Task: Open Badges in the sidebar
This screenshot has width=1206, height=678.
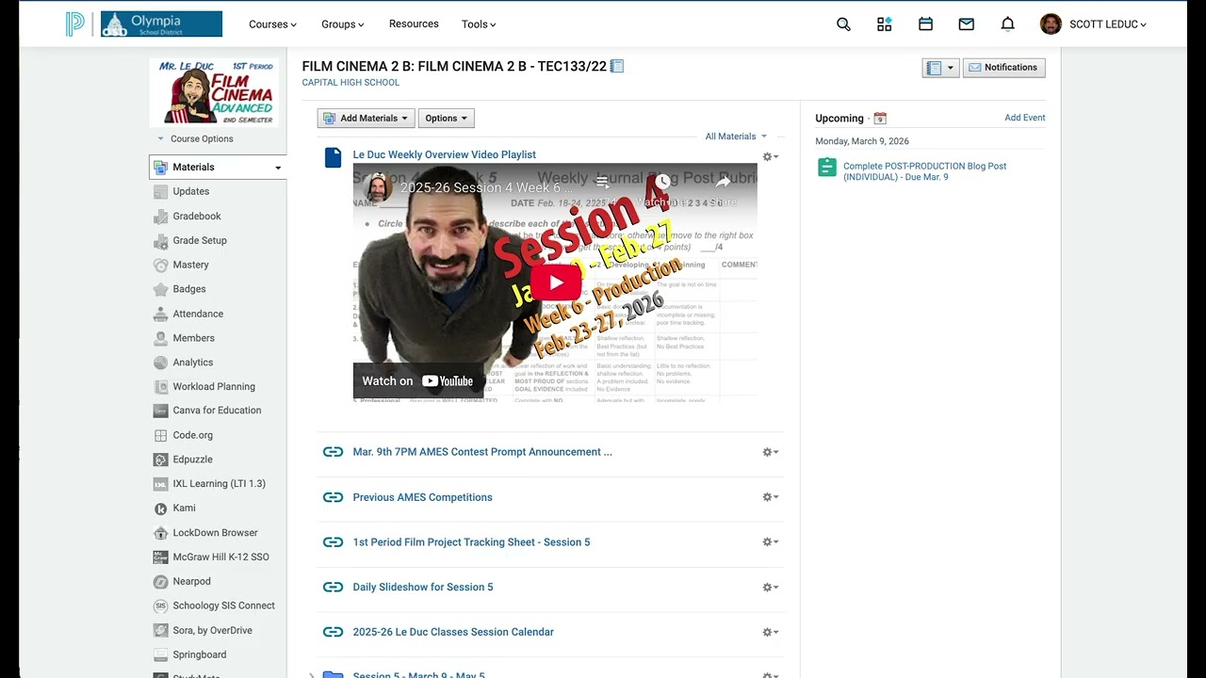Action: pos(189,289)
